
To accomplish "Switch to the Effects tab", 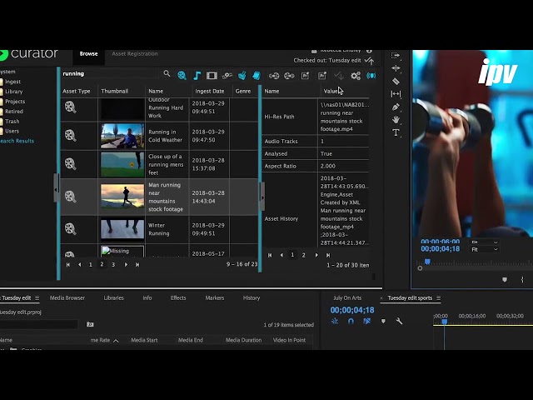I will 178,298.
